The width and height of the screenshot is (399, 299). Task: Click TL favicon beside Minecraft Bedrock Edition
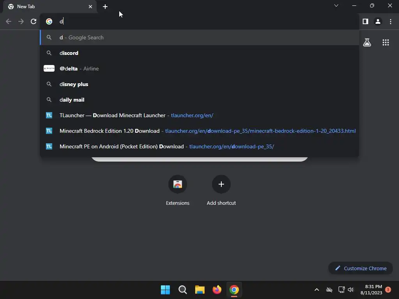[x=49, y=131]
